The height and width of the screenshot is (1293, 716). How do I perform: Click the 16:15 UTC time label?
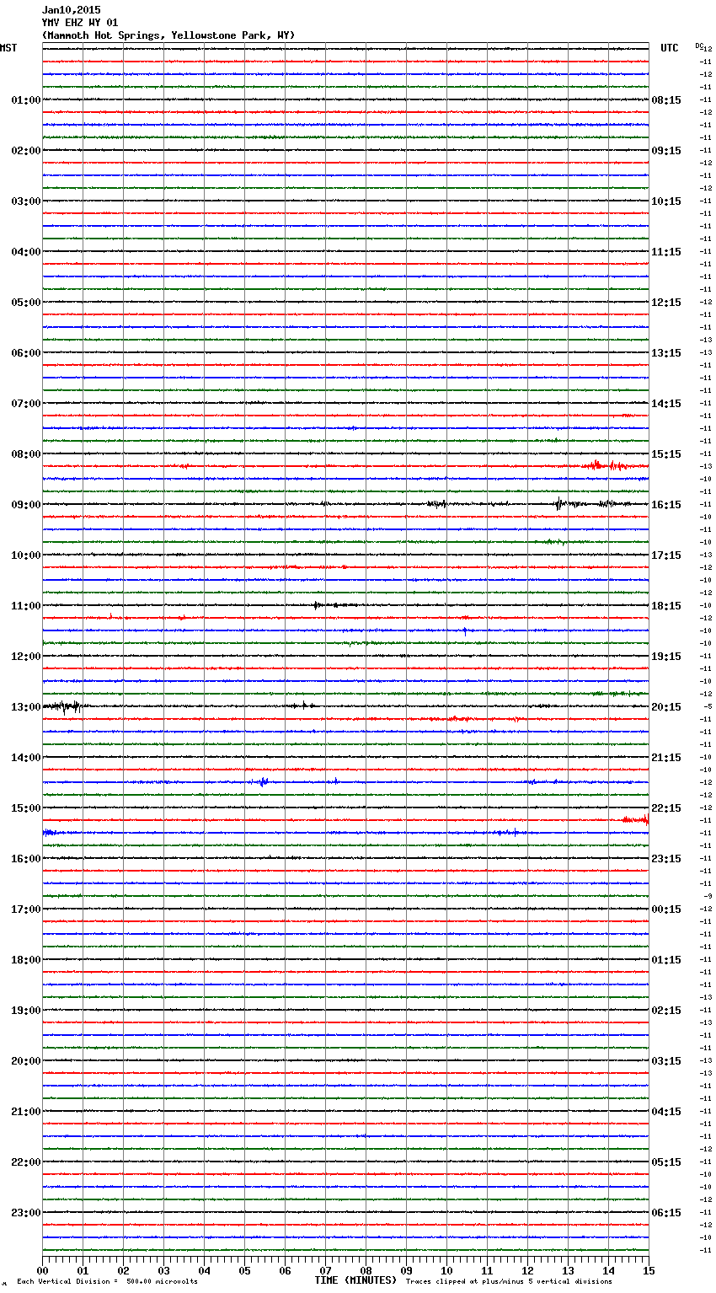(x=666, y=505)
